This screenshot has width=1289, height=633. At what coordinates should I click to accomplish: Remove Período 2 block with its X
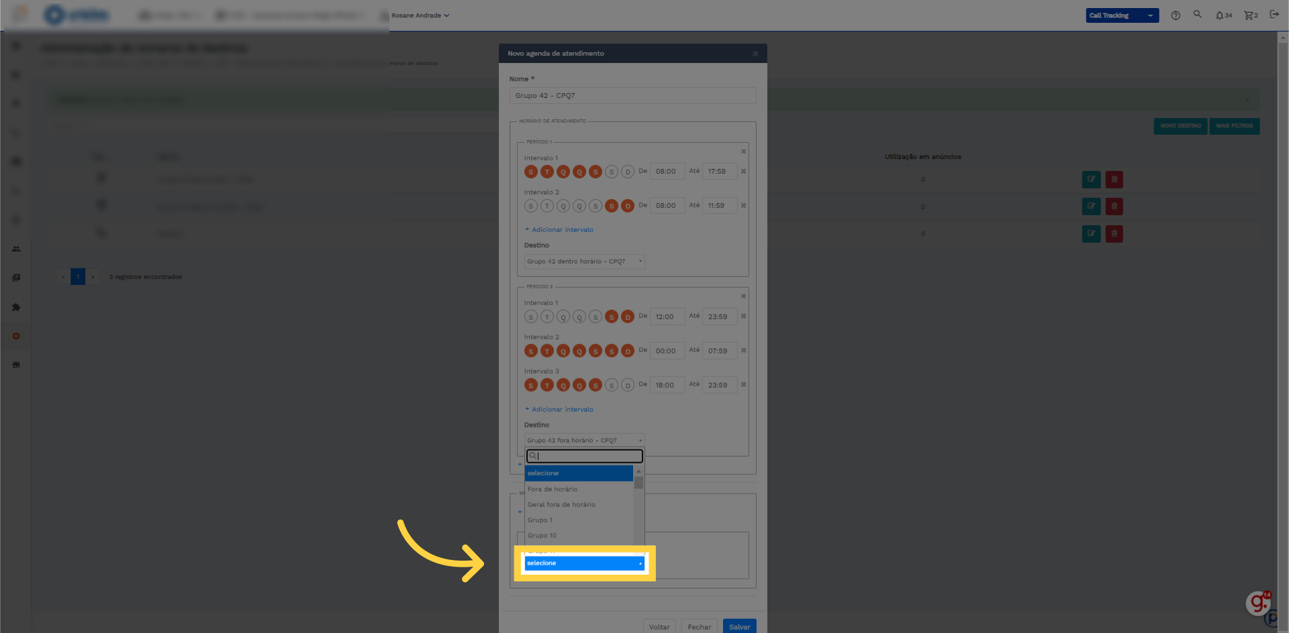(x=743, y=296)
